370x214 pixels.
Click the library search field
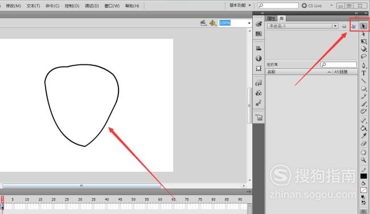(x=339, y=64)
